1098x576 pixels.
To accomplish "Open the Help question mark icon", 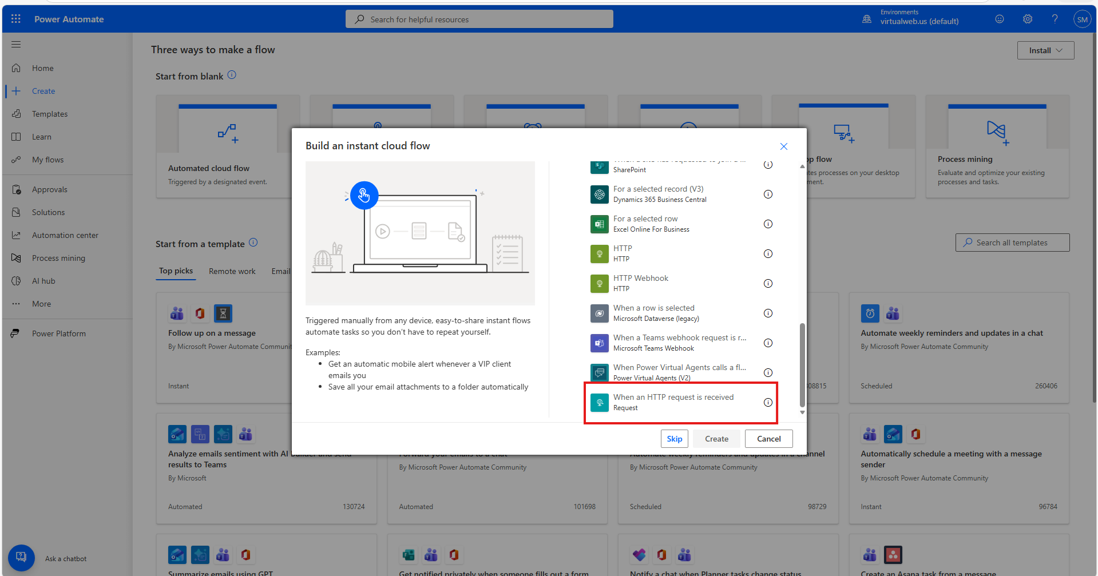I will click(1055, 19).
